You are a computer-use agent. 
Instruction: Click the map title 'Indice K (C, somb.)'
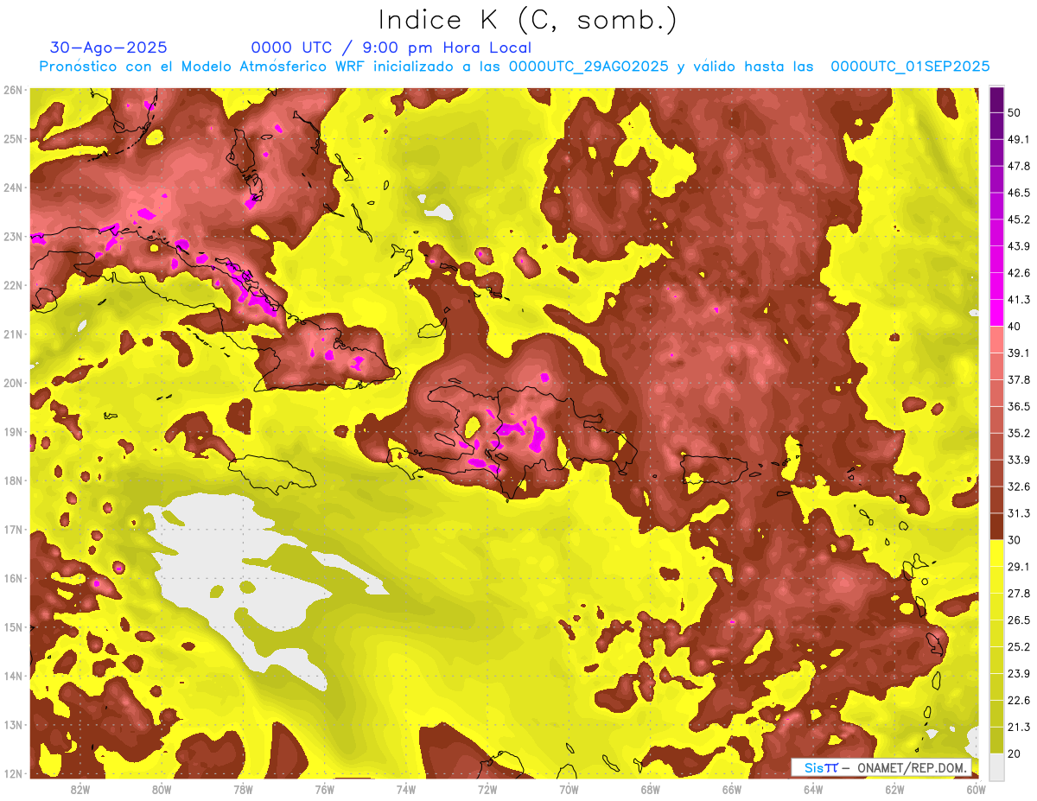click(528, 20)
